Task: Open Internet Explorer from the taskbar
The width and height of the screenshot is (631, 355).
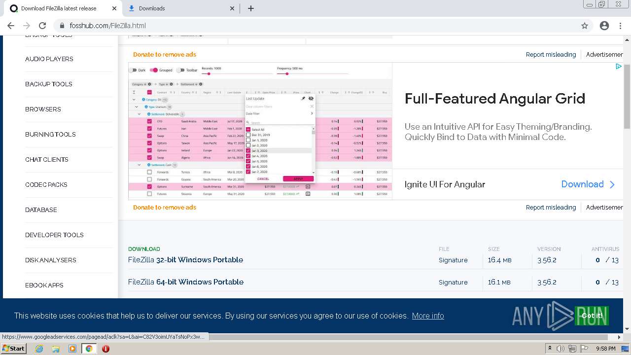Action: click(39, 349)
